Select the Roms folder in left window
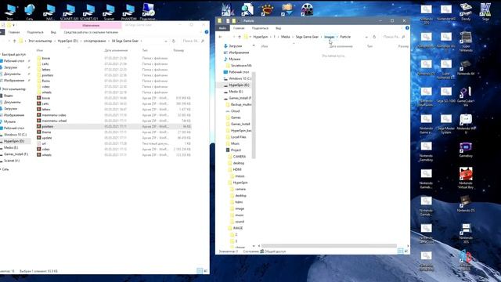This screenshot has height=282, width=501. (114, 81)
